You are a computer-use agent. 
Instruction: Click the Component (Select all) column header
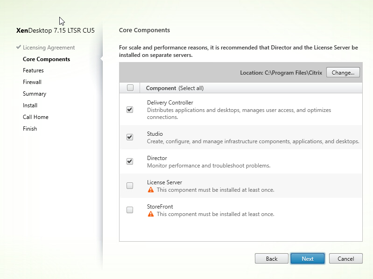tap(175, 88)
